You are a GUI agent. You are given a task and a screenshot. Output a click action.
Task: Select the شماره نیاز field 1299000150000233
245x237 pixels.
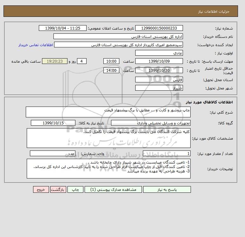click(x=159, y=28)
